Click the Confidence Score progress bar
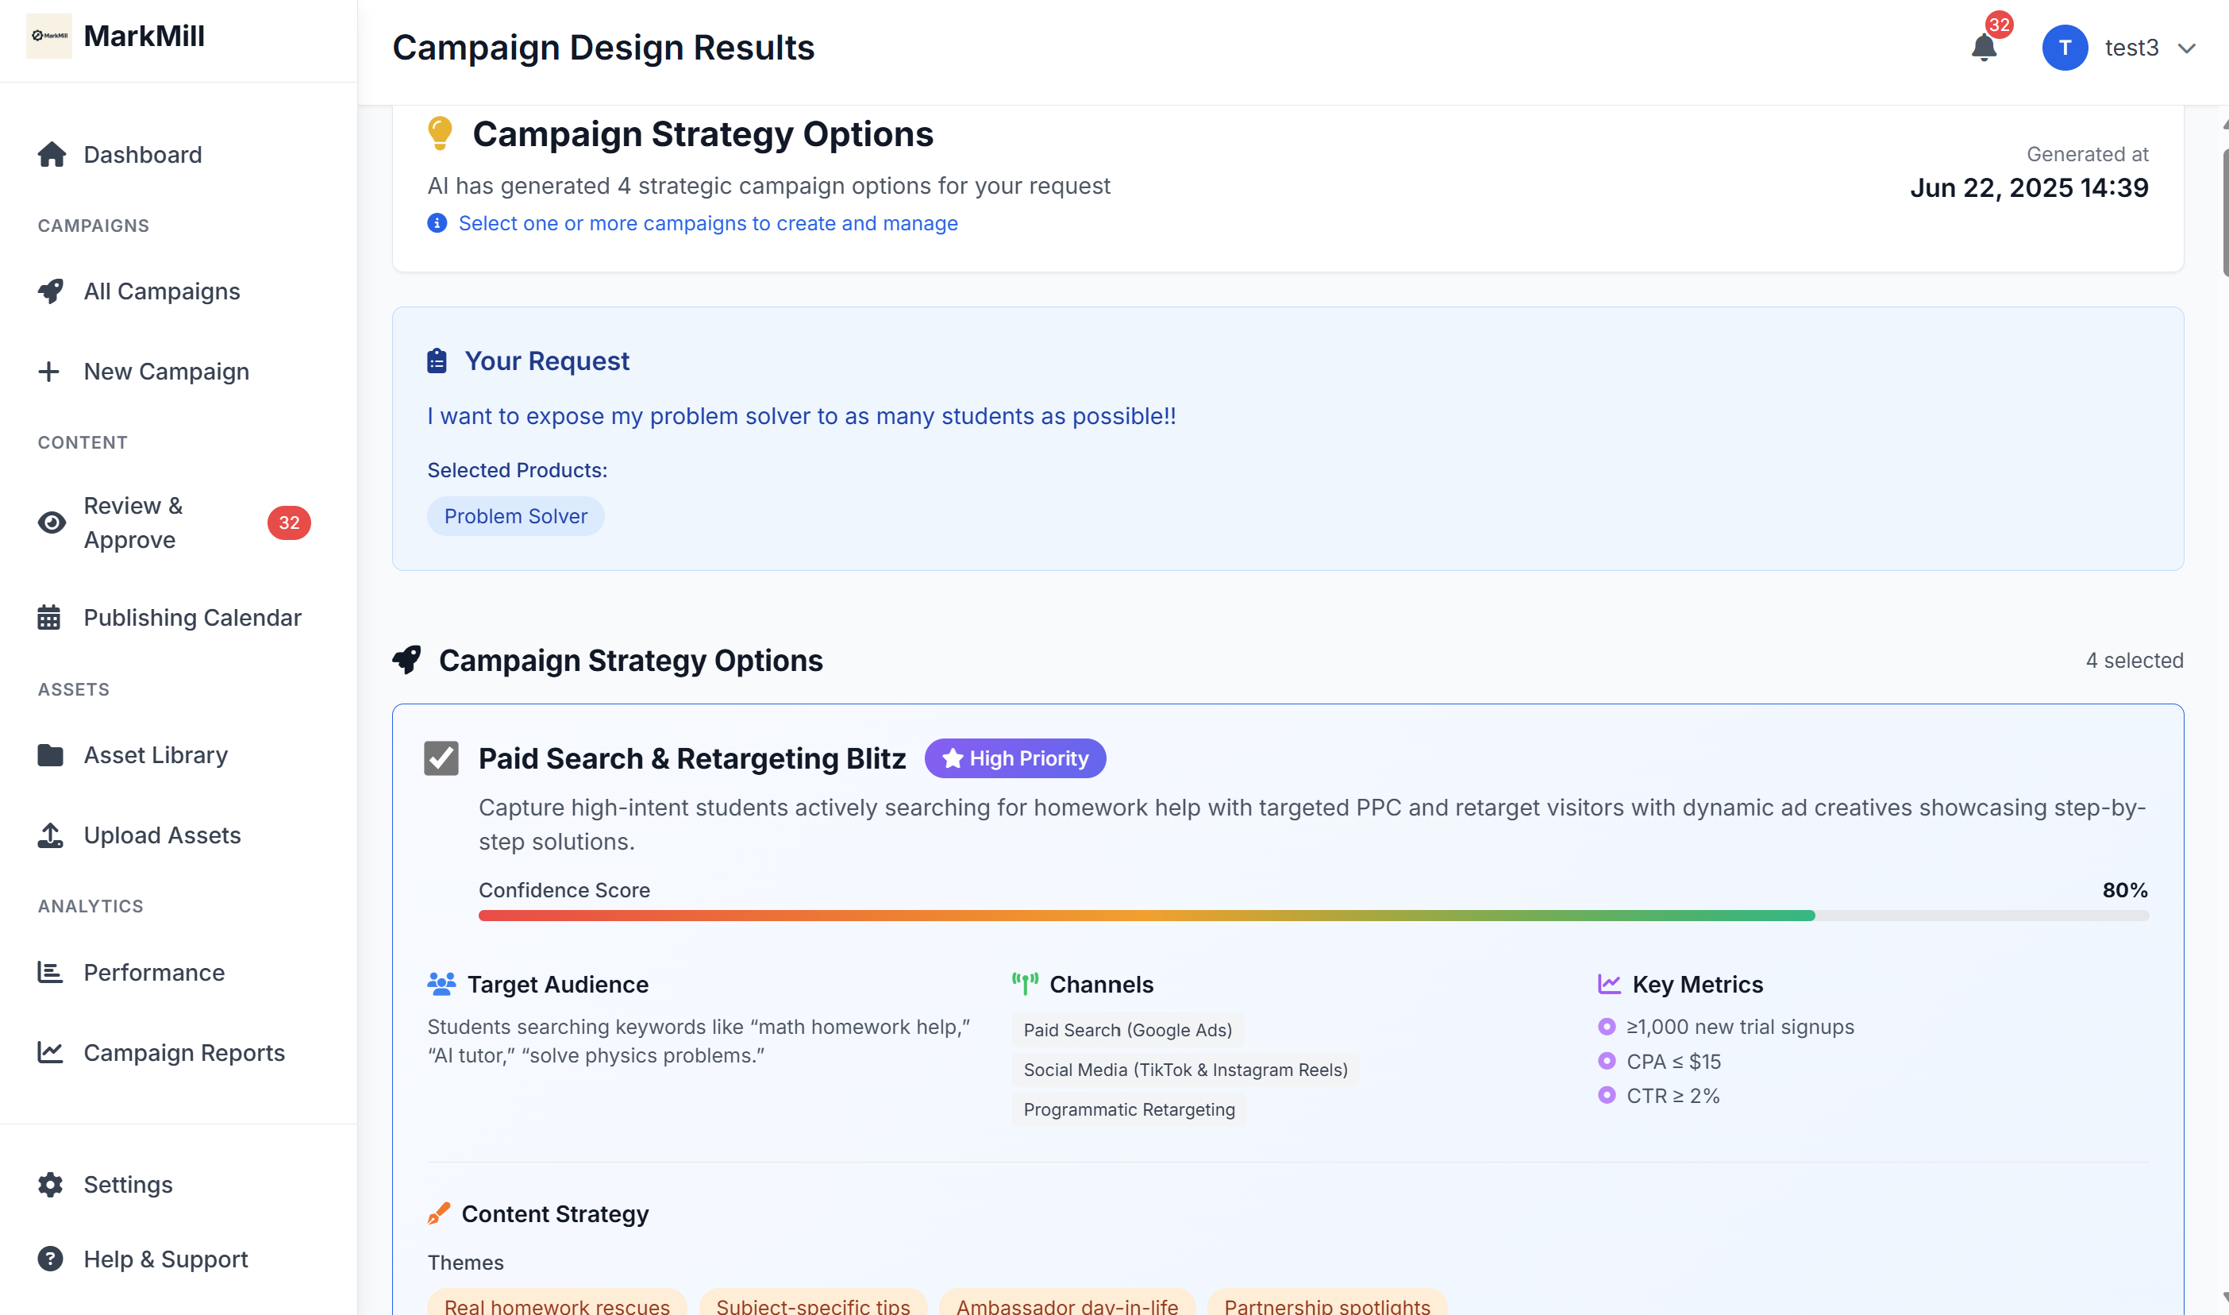This screenshot has width=2229, height=1315. click(1312, 916)
